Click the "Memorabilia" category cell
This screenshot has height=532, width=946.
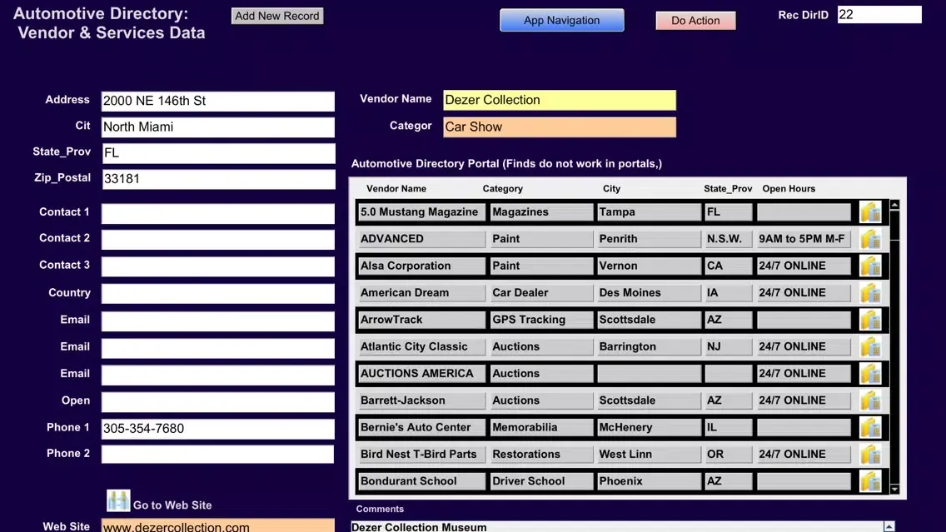(x=542, y=428)
